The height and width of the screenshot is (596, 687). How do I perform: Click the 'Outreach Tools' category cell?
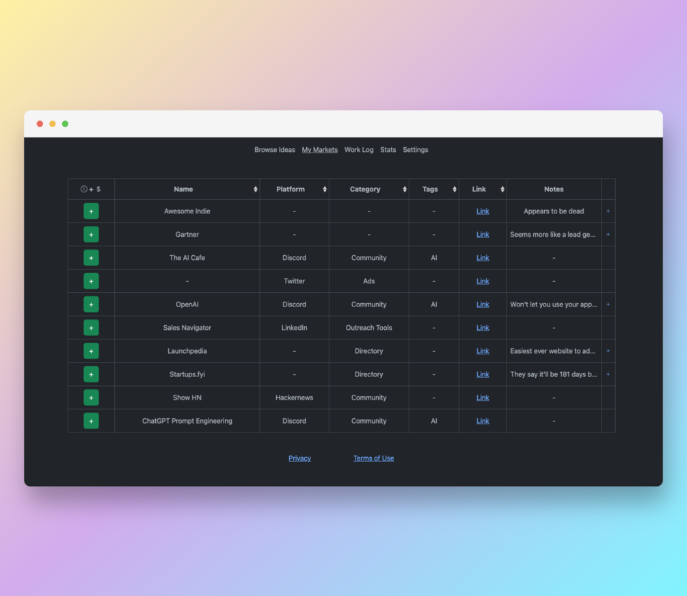pyautogui.click(x=369, y=328)
